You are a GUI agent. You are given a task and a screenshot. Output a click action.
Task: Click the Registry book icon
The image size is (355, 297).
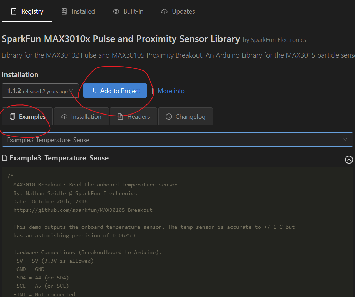coord(14,11)
